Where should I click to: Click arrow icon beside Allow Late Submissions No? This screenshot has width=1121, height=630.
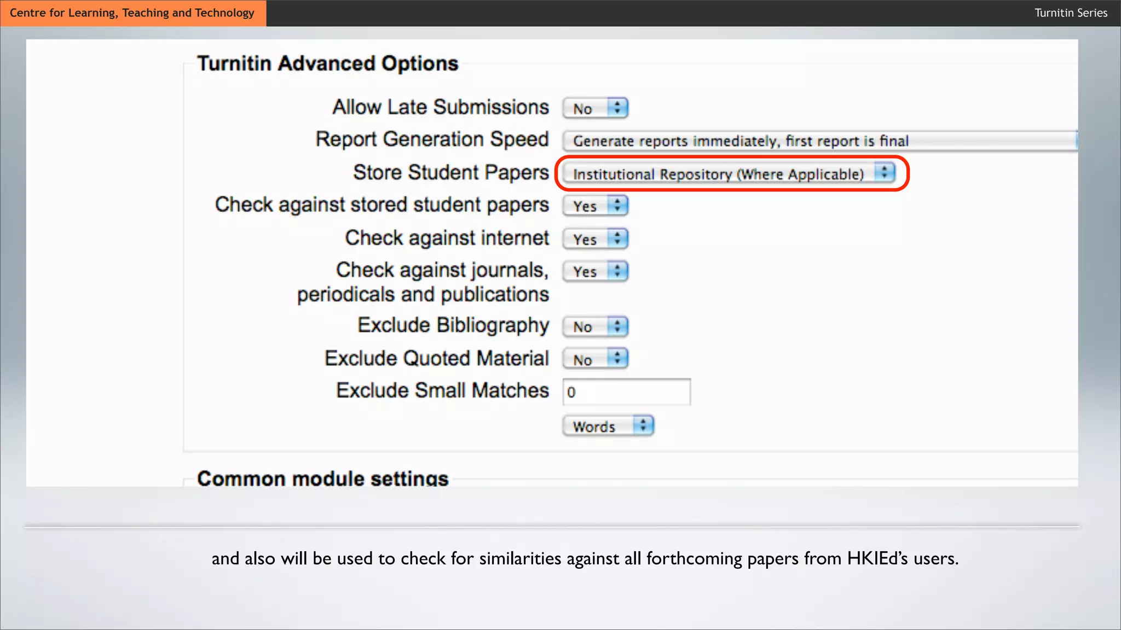pyautogui.click(x=617, y=108)
